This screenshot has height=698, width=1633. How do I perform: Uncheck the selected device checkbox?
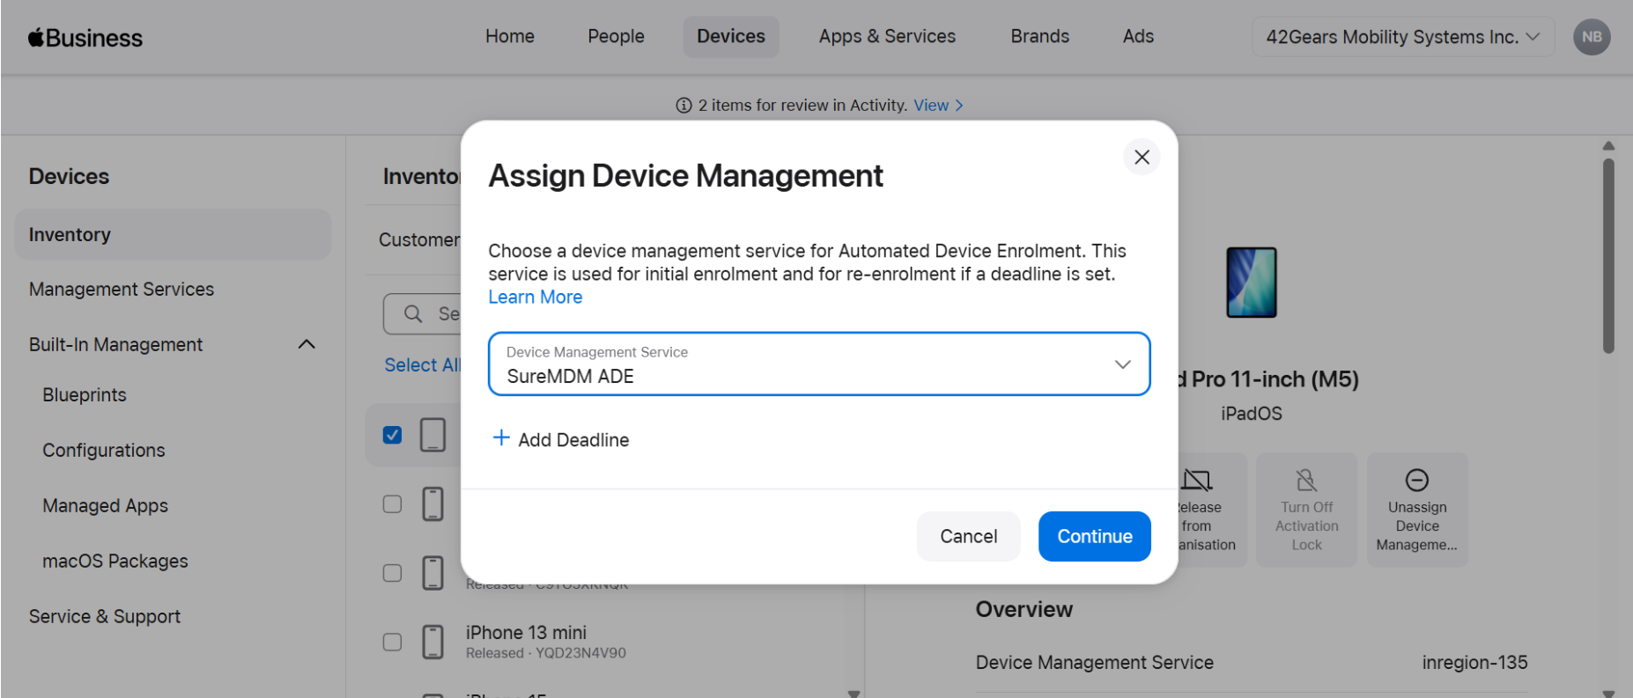393,435
